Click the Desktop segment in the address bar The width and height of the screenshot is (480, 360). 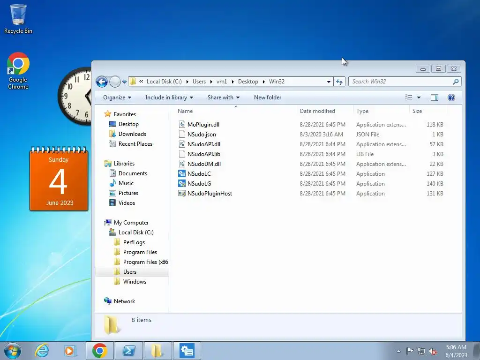pos(248,82)
